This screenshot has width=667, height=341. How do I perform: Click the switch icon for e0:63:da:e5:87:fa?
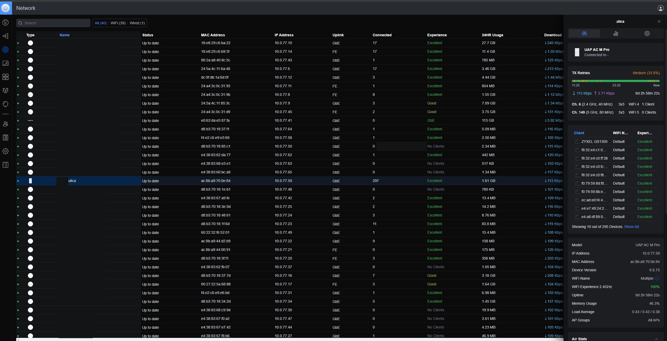(30, 120)
